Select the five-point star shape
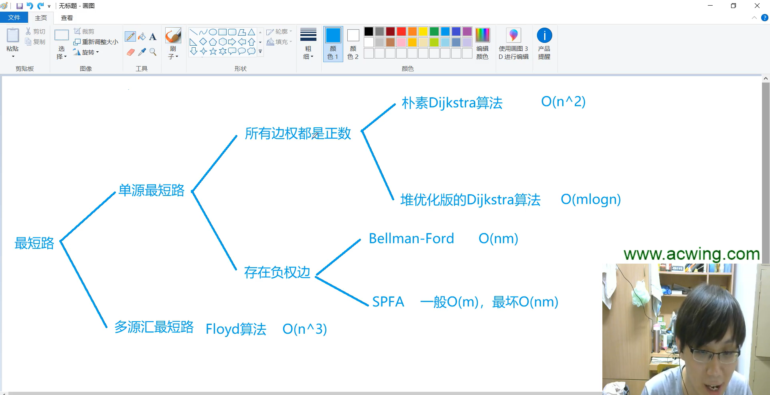The image size is (770, 395). tap(213, 51)
